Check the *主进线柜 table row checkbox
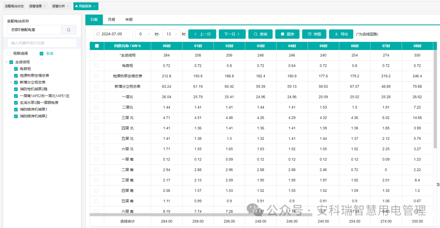The width and height of the screenshot is (440, 228). click(97, 55)
